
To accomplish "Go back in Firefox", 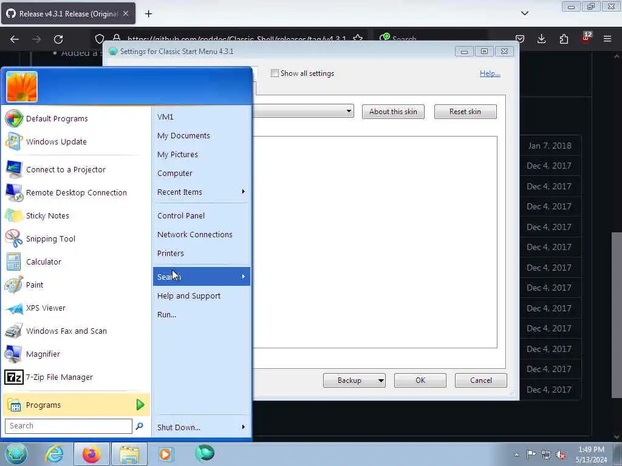I will (15, 39).
